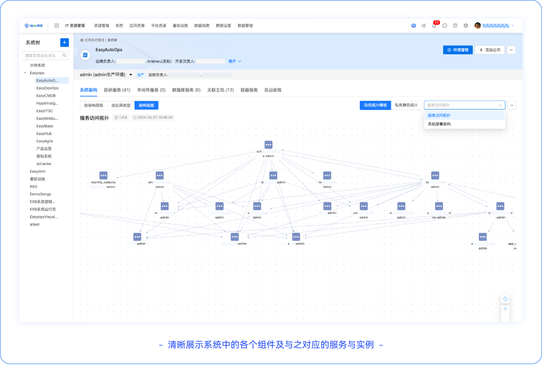The width and height of the screenshot is (542, 365).
Task: Click the top sch e-admin topology node
Action: (268, 145)
